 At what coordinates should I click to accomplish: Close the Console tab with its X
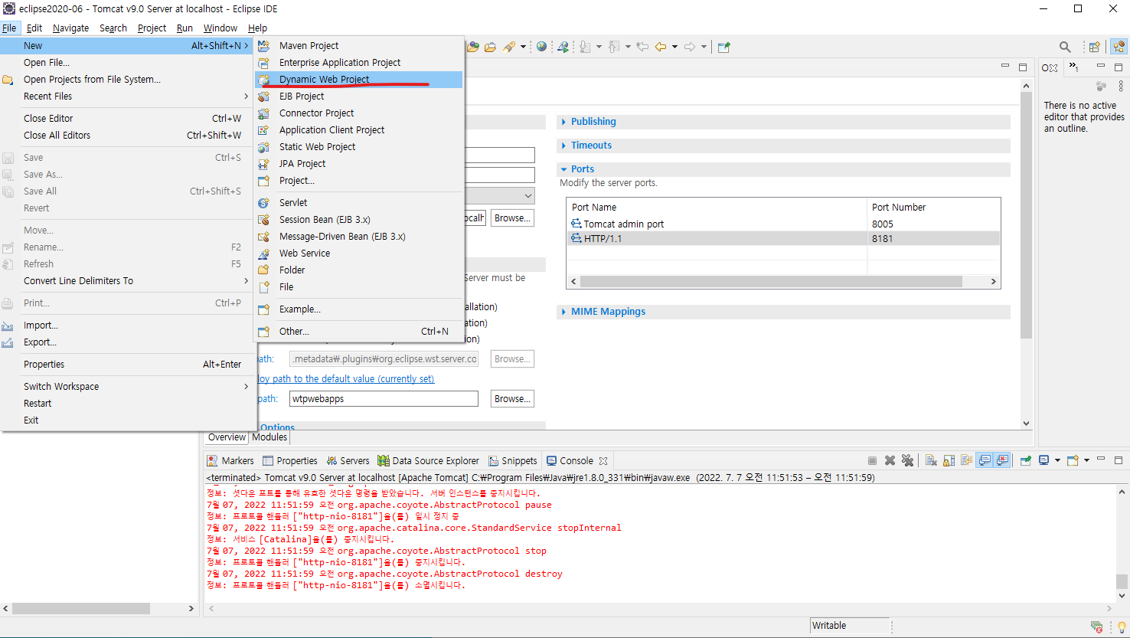(603, 461)
